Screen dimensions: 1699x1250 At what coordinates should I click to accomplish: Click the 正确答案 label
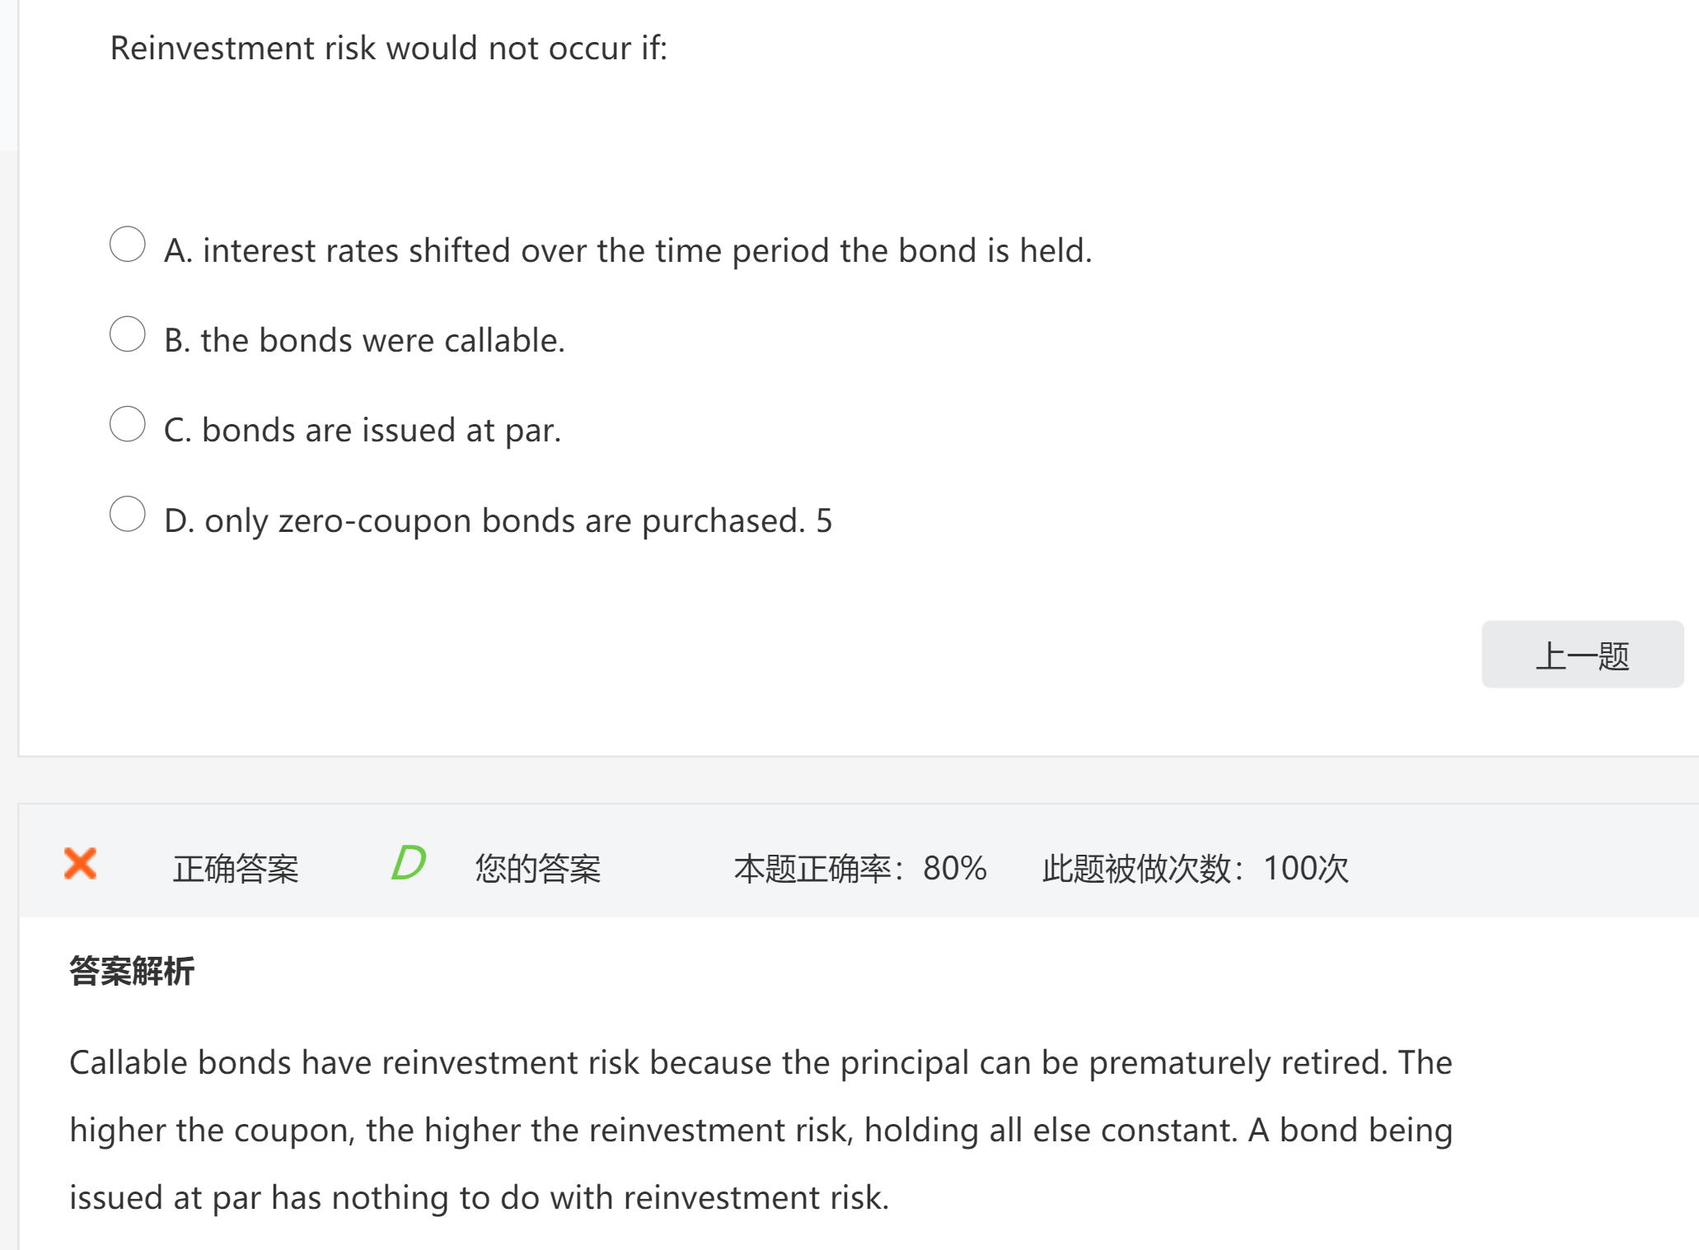236,869
